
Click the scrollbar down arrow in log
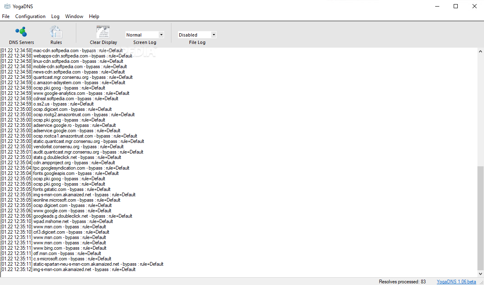(x=480, y=274)
